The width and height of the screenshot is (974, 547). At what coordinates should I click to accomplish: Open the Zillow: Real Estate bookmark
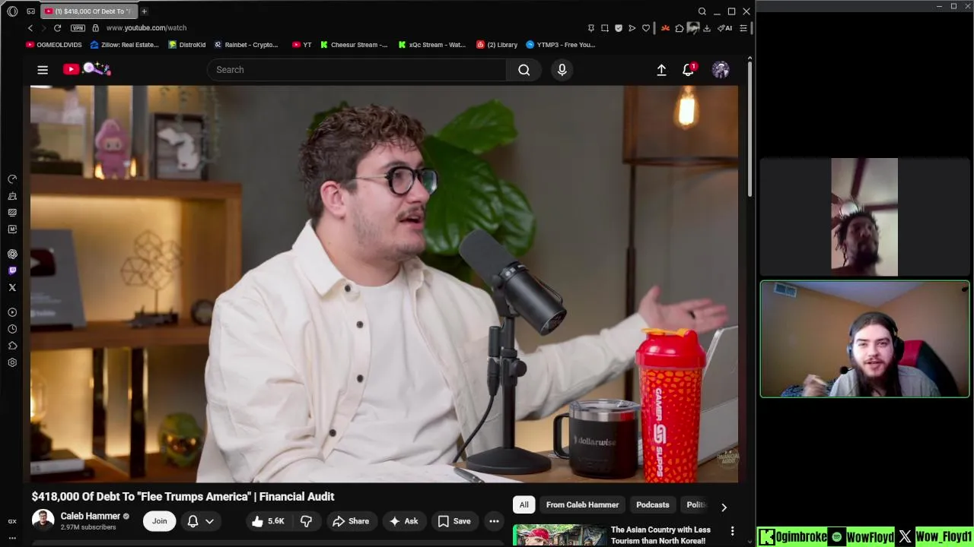click(125, 45)
